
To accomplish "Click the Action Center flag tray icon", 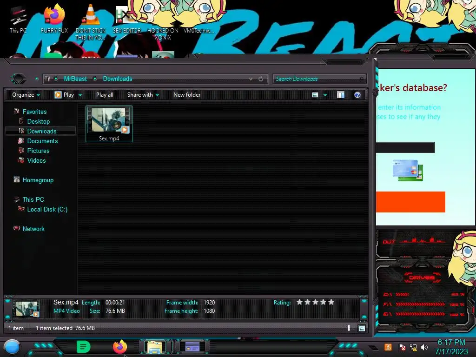I will (402, 347).
